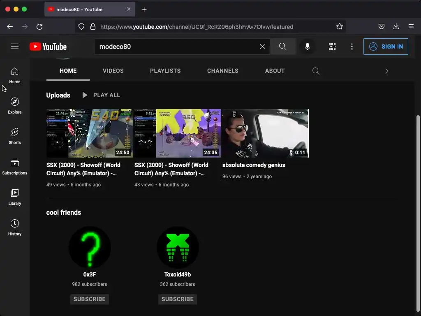The height and width of the screenshot is (316, 421).
Task: Open a new browser tab
Action: [x=144, y=9]
